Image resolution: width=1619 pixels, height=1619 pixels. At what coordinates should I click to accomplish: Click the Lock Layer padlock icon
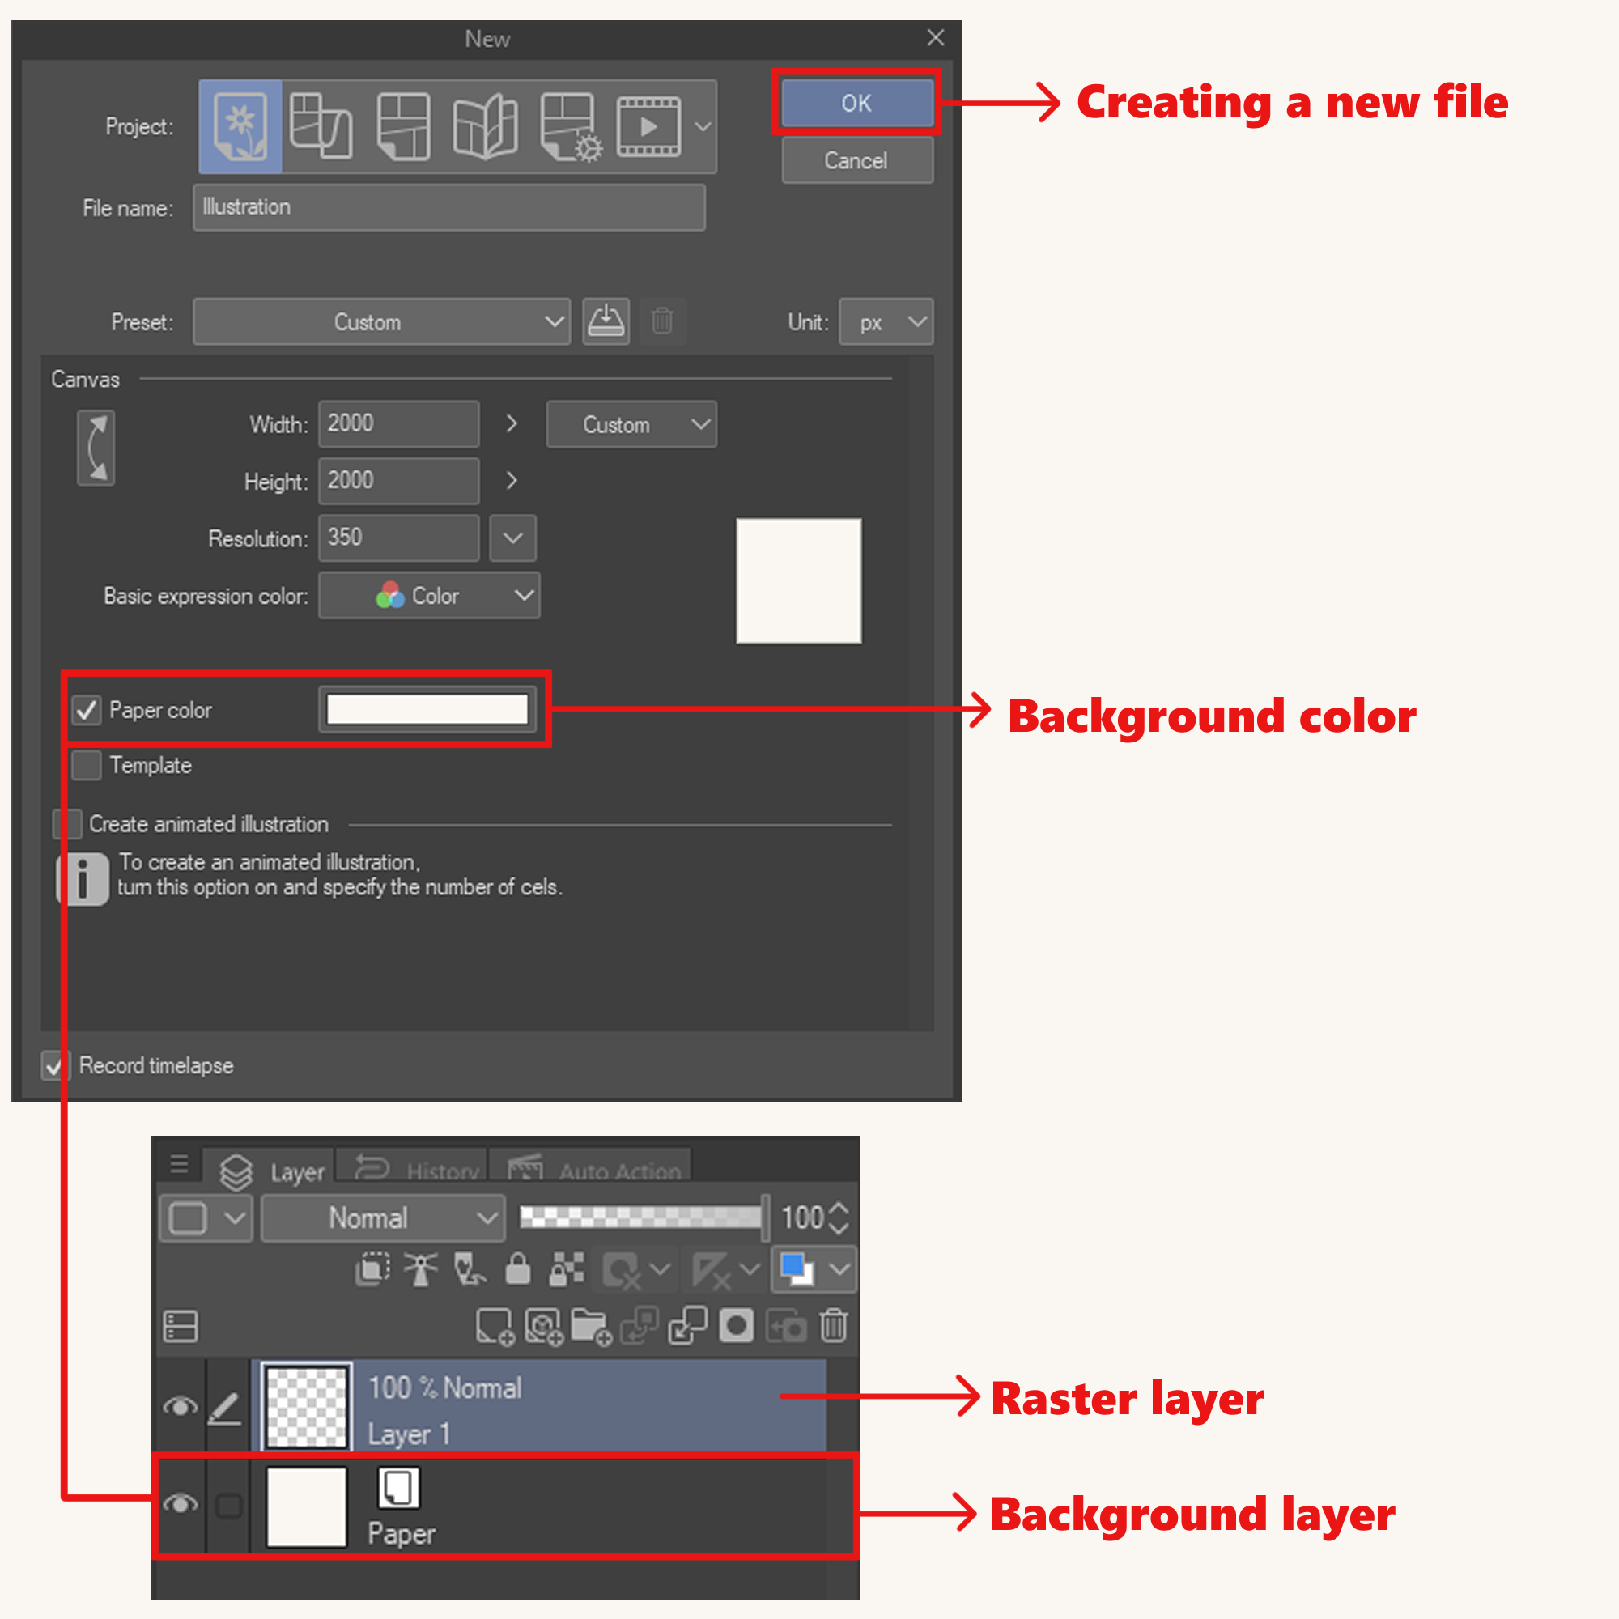(518, 1268)
